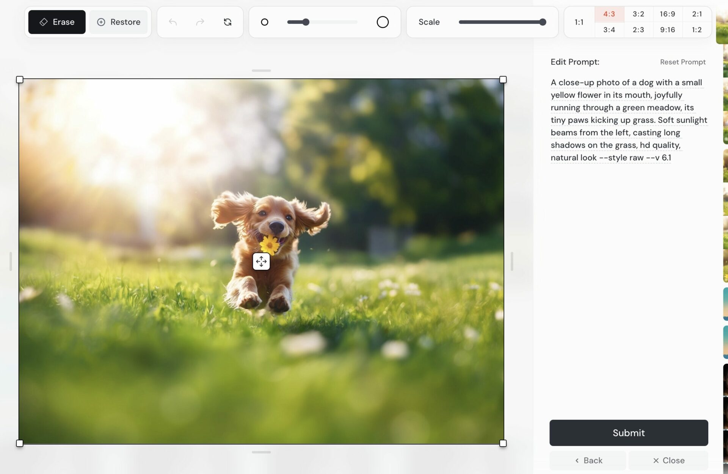Viewport: 728px width, 474px height.
Task: Switch to the Restore tool
Action: (118, 22)
